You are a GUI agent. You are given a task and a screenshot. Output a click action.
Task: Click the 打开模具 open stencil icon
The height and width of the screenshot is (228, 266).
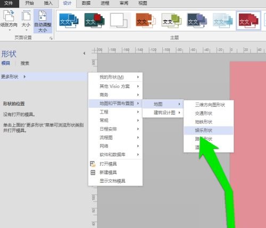pyautogui.click(x=93, y=164)
